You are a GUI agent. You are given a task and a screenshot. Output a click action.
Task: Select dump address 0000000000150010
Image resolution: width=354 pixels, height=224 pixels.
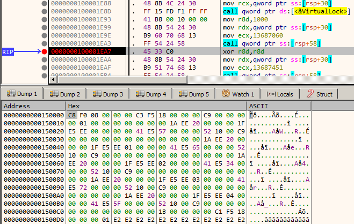pos(34,123)
